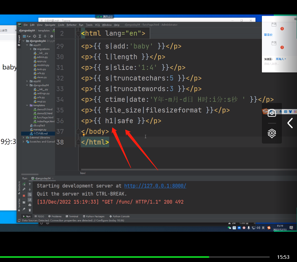
Task: Click Expand All in Project panel
Action: (x=40, y=36)
